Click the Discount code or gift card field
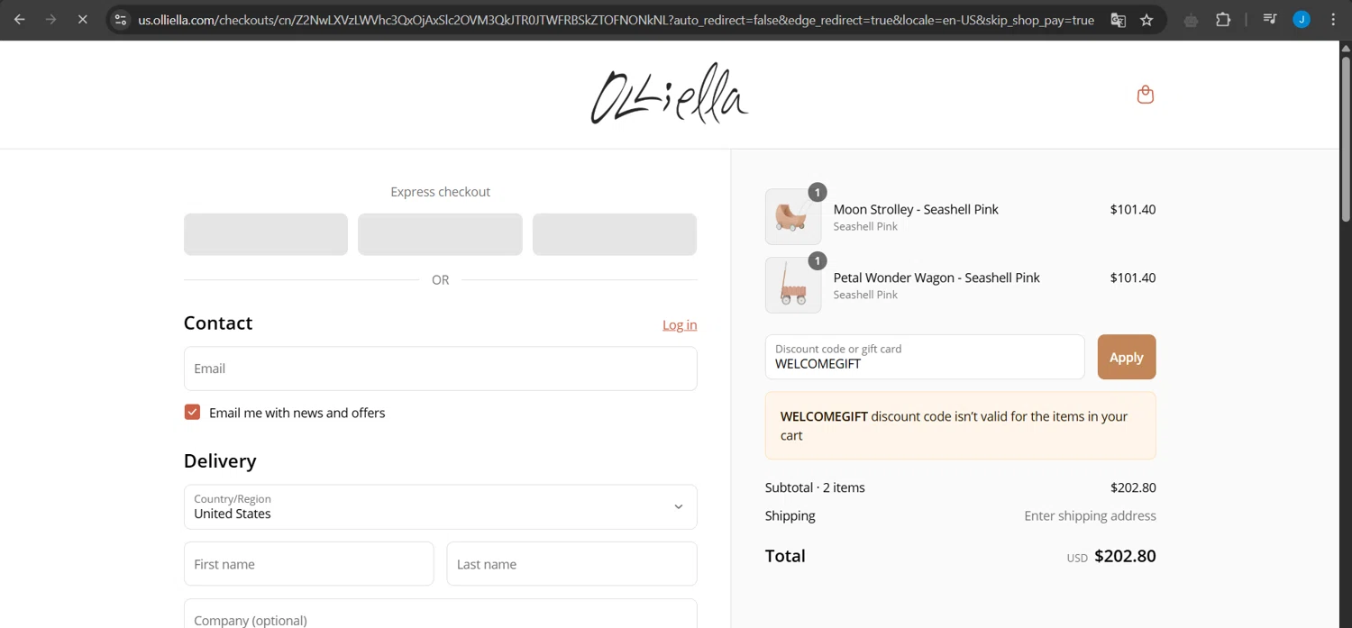Screen dimensions: 1352x628 (925, 358)
